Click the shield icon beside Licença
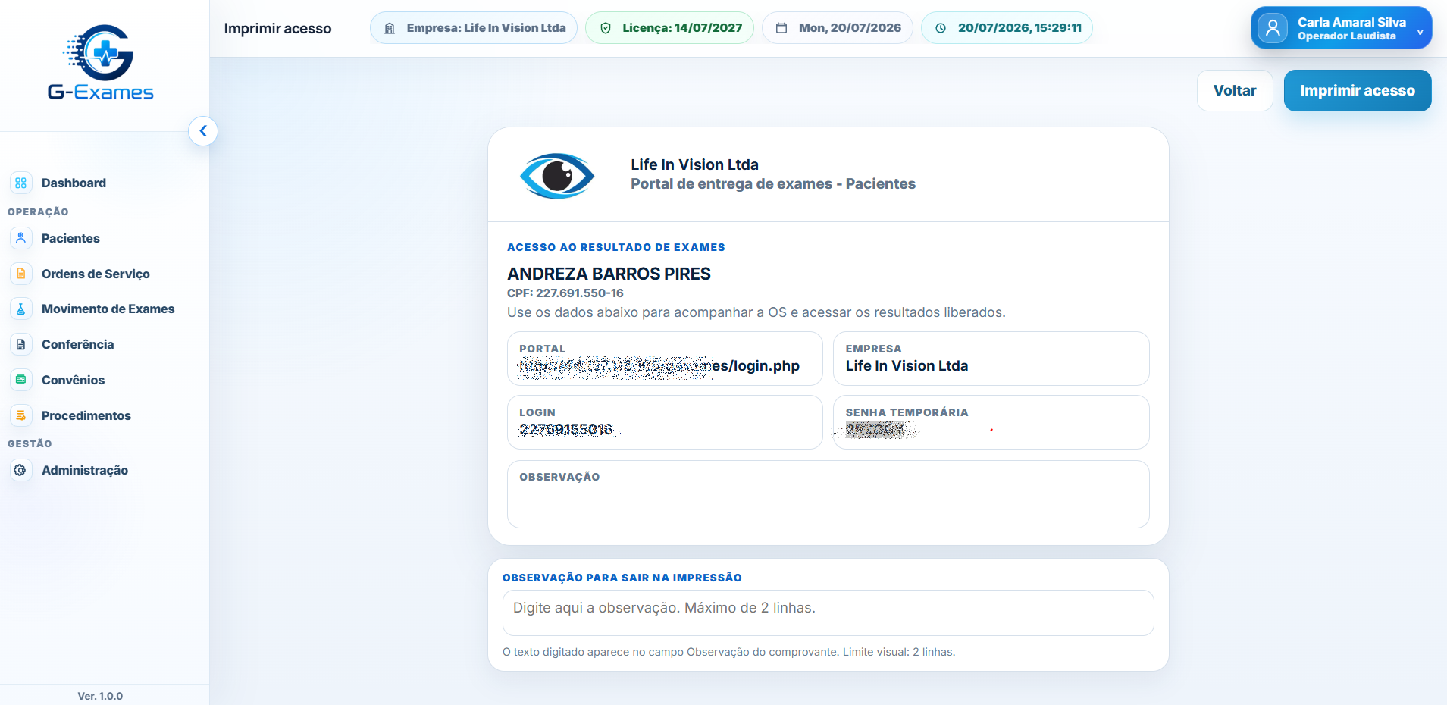The height and width of the screenshot is (705, 1447). 606,28
